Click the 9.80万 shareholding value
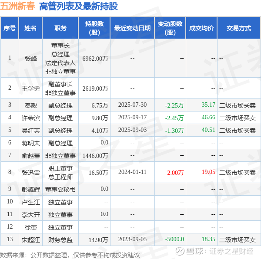Image resolution: width=261 pixels, height=259 pixels. [x=100, y=118]
